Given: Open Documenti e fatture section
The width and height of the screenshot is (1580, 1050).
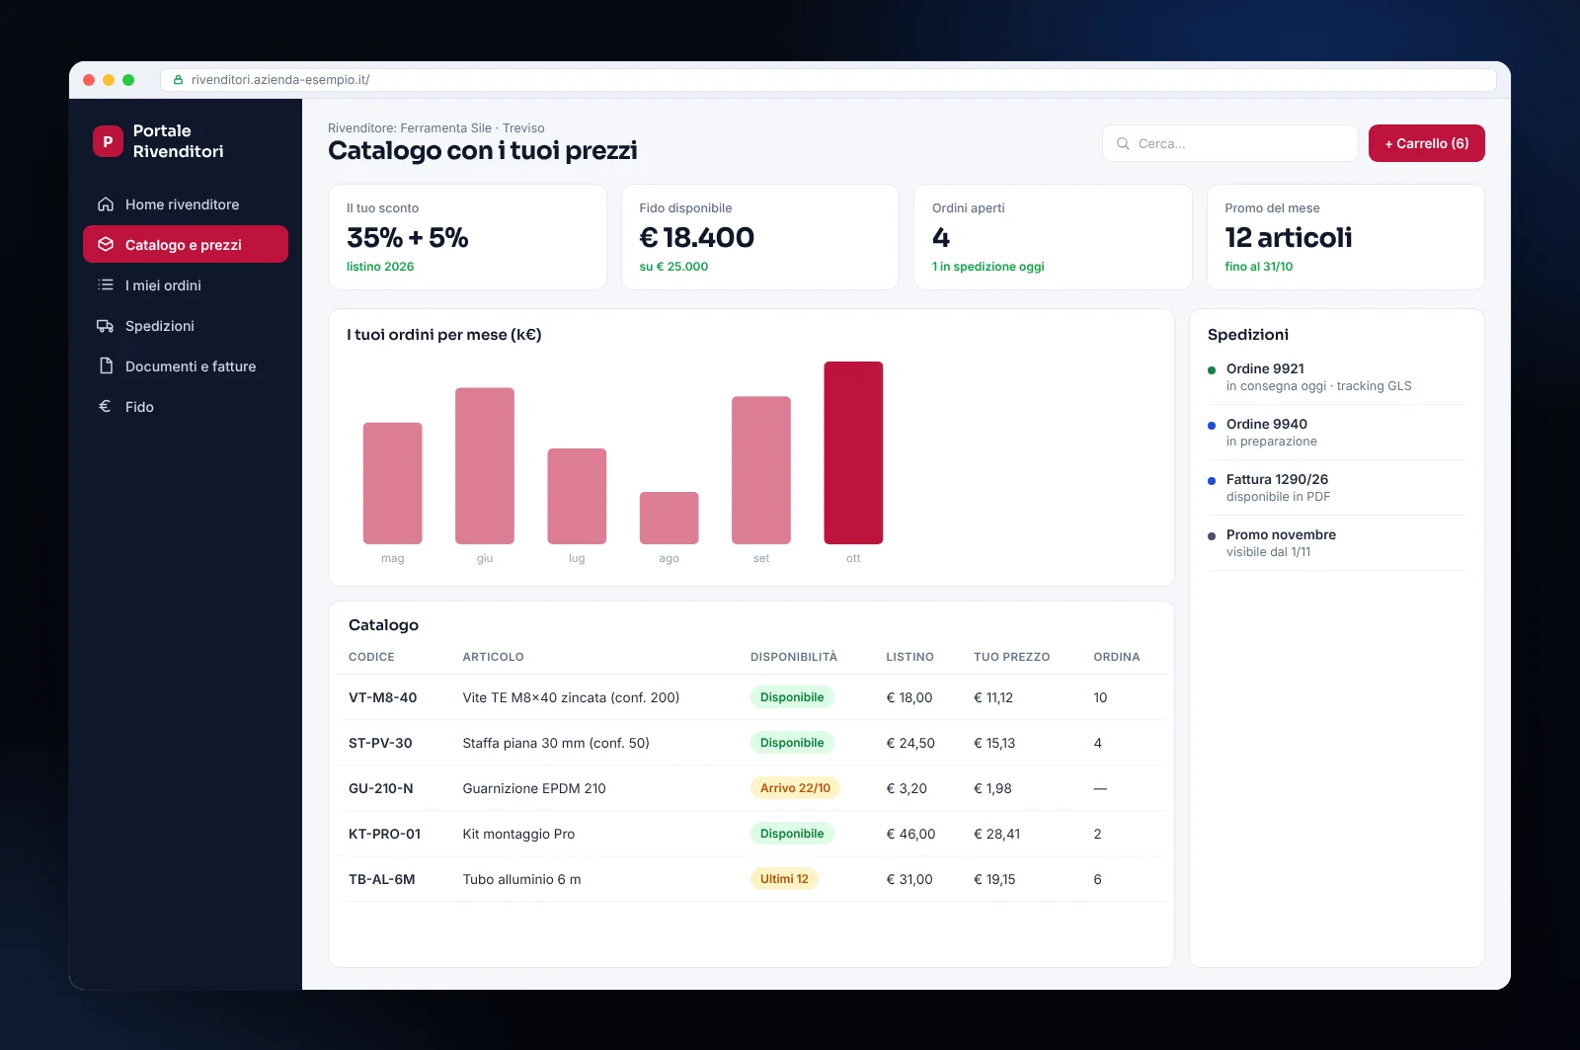Looking at the screenshot, I should pyautogui.click(x=186, y=366).
